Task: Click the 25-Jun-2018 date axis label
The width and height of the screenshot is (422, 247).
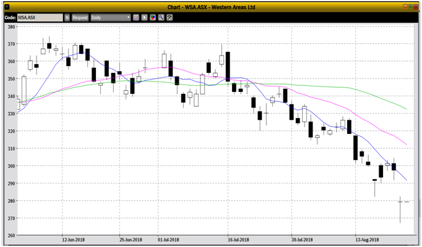Action: click(131, 240)
